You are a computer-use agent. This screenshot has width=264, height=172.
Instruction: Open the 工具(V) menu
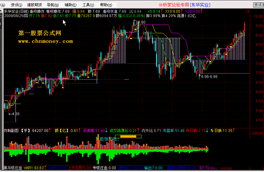point(88,5)
